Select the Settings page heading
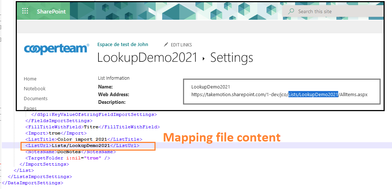 pos(231,58)
